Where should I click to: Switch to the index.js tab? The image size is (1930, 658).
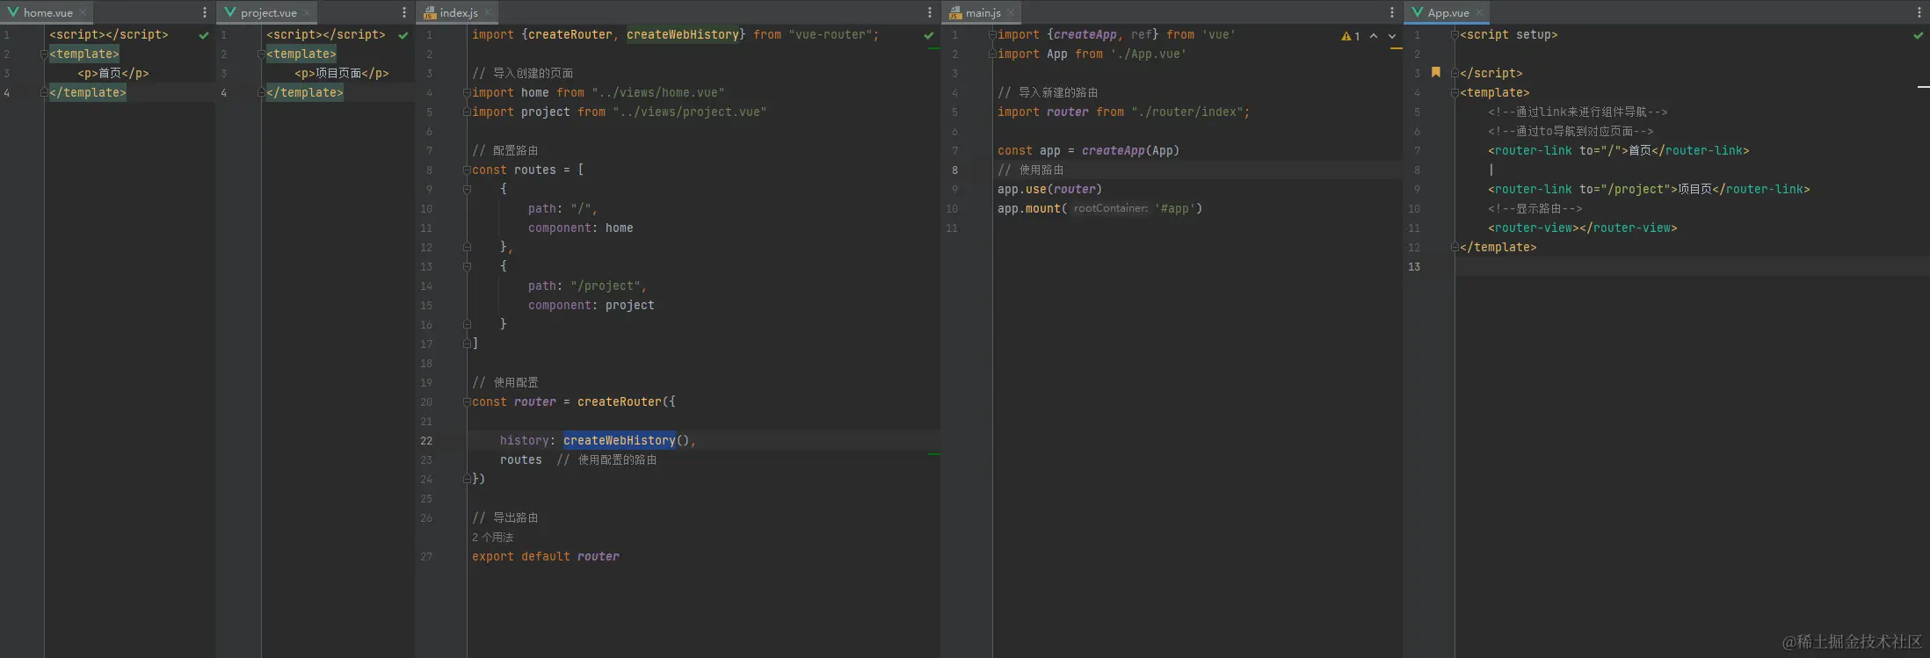click(x=459, y=12)
